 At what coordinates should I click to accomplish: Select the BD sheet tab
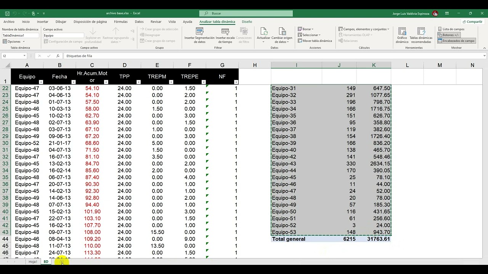tap(46, 262)
